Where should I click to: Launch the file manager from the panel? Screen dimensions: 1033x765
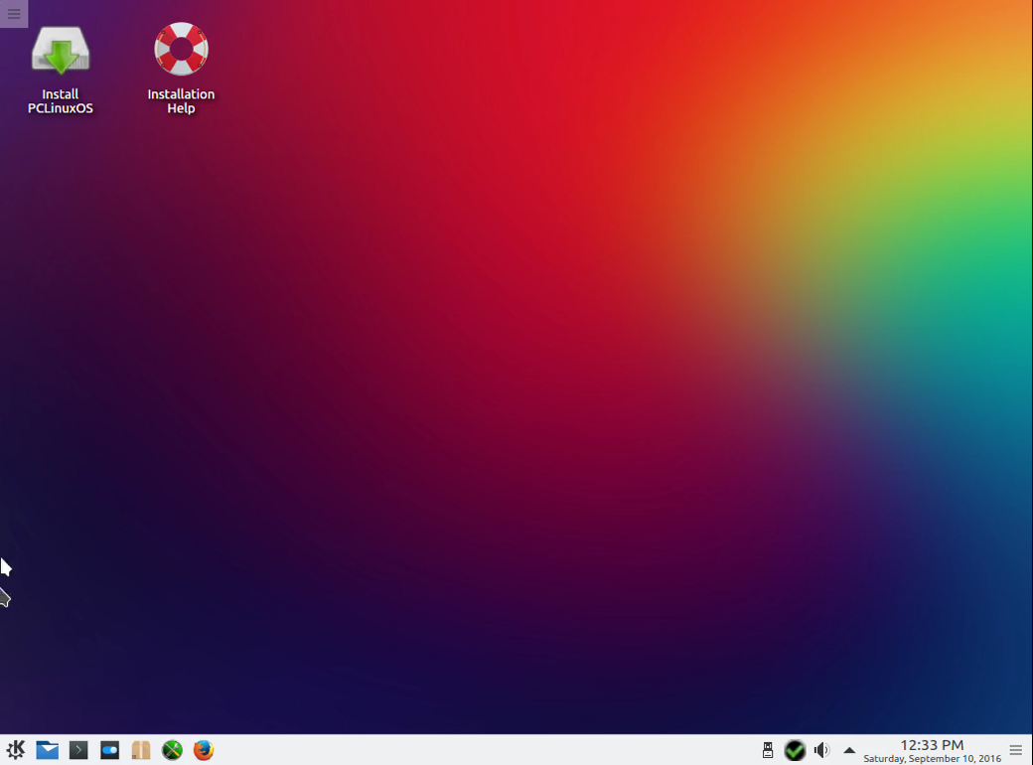tap(47, 750)
